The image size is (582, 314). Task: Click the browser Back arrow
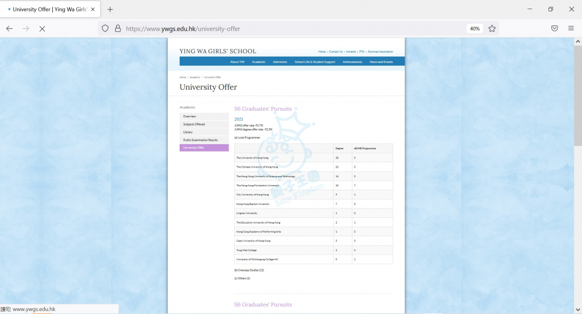(10, 28)
